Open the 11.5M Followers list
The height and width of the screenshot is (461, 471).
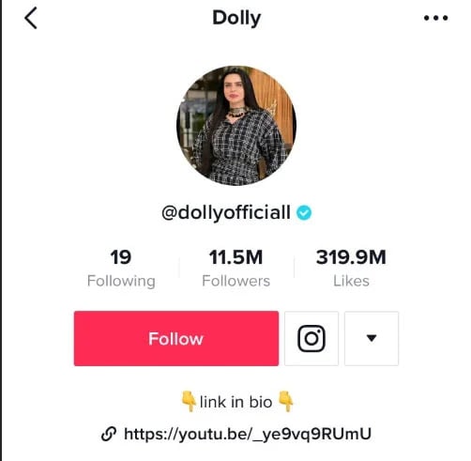point(235,268)
